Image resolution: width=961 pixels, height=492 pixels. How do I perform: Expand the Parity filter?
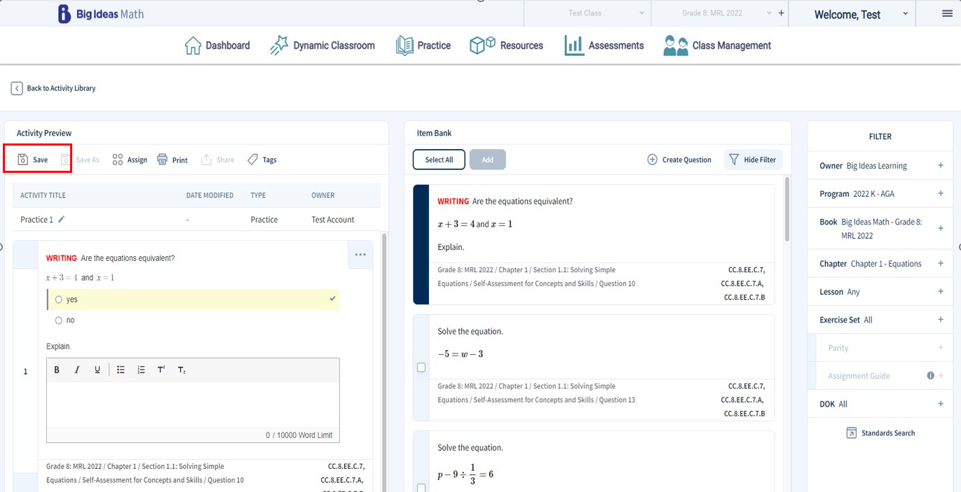[941, 348]
